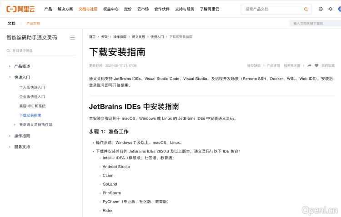Open 登录通义灵码插件端 item
The image size is (341, 217).
click(35, 125)
